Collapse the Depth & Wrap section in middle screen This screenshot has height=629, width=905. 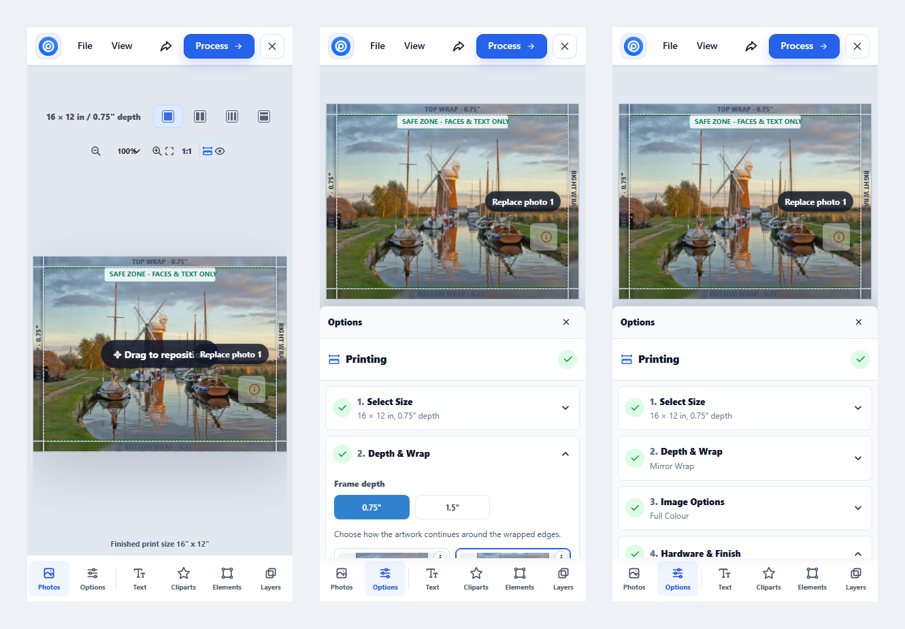pos(452,454)
